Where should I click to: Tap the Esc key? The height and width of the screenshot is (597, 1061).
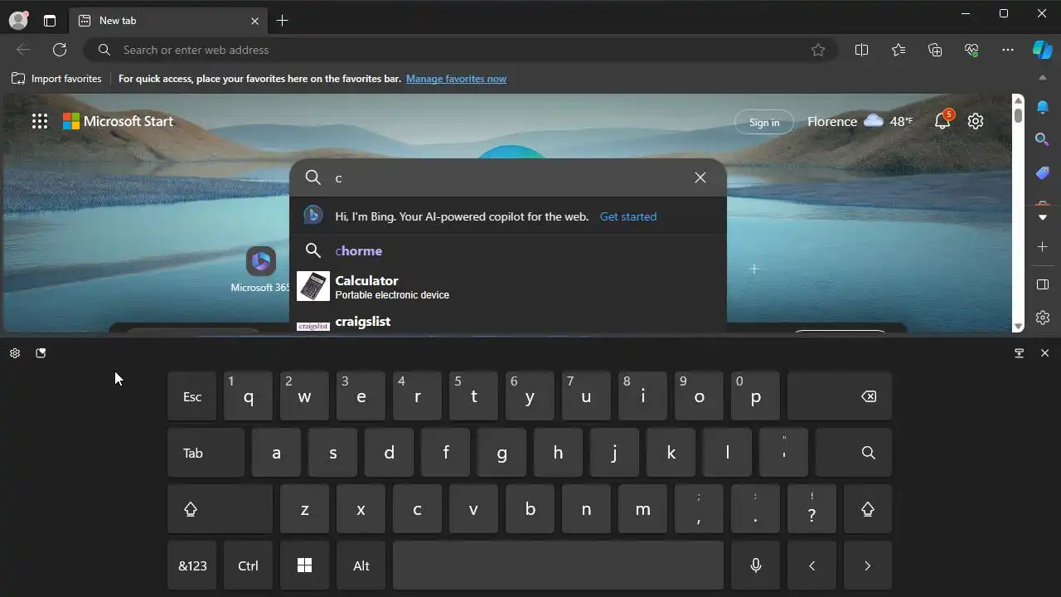coord(192,396)
